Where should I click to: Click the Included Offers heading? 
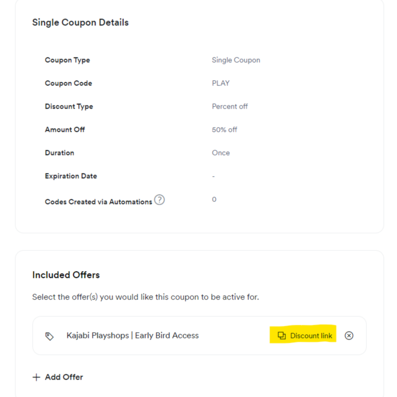[66, 275]
